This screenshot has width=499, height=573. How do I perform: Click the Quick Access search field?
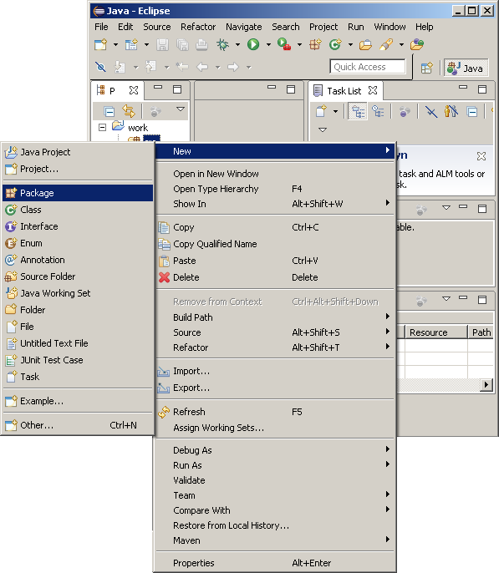click(x=368, y=67)
